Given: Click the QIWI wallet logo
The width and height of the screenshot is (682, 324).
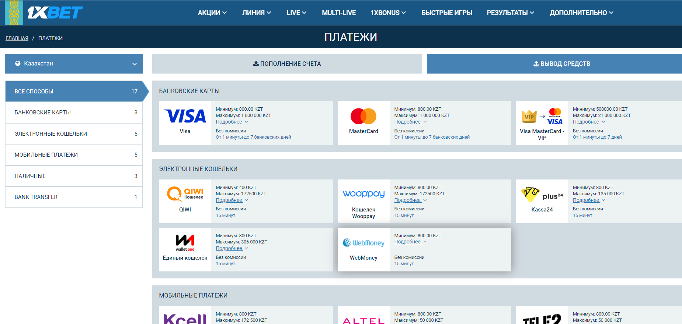Looking at the screenshot, I should [x=185, y=194].
